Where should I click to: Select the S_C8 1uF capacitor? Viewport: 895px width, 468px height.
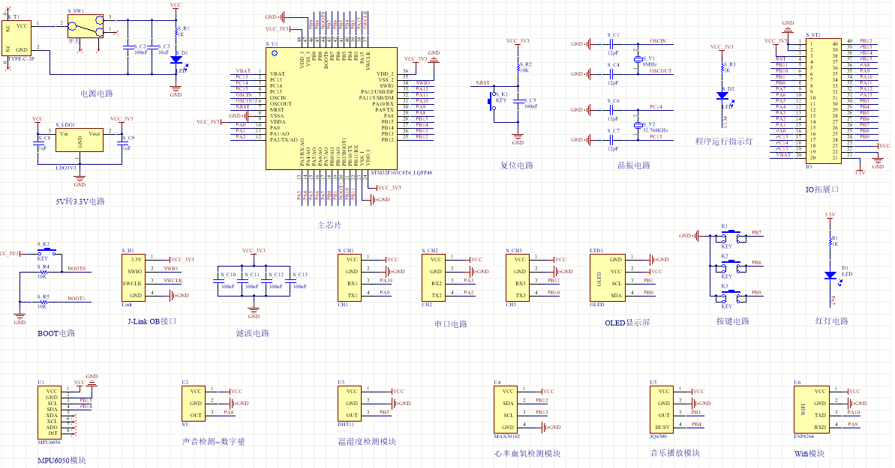(38, 143)
